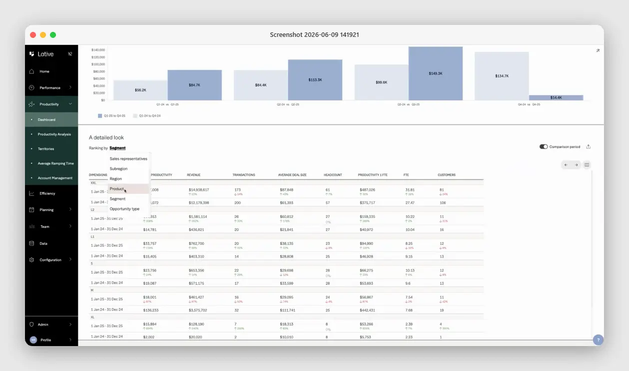
Task: Click the Q1-25 to Q4-25 legend swatch
Action: point(100,116)
